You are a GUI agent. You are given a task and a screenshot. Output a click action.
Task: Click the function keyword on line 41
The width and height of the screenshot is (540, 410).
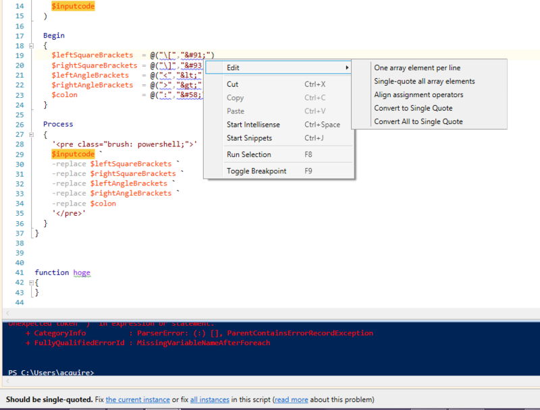52,272
